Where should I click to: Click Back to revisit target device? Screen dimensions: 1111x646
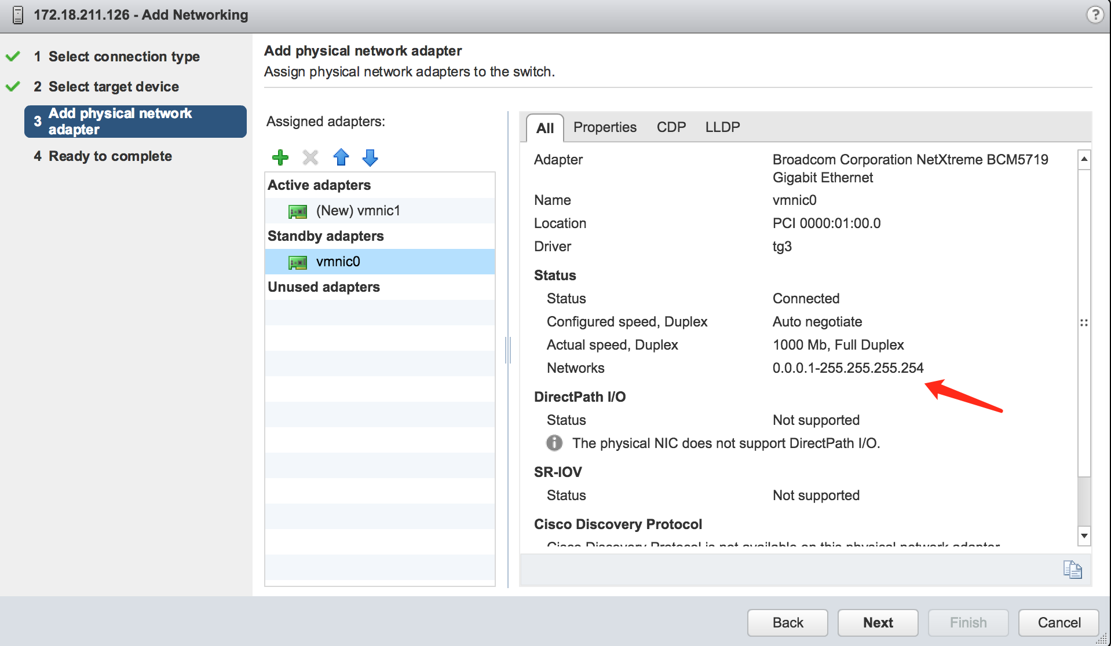787,622
